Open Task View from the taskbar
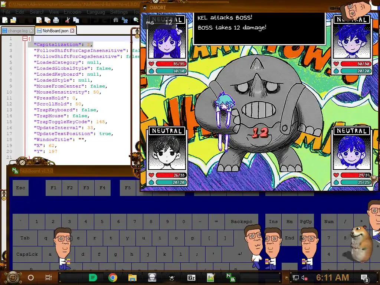380x285 pixels. click(x=49, y=278)
